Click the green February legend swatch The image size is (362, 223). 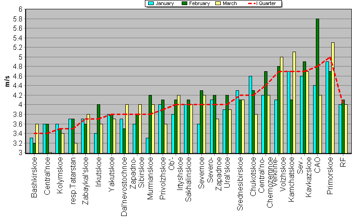point(184,3)
